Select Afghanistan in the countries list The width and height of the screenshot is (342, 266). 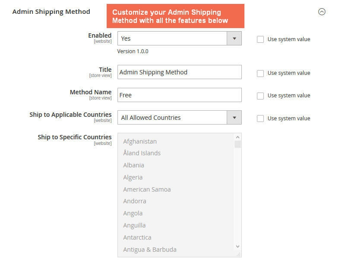tap(140, 141)
